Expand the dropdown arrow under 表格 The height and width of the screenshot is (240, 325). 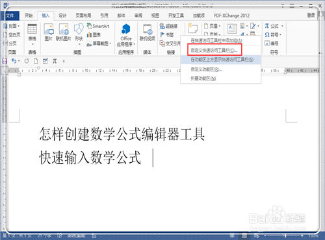[32, 44]
